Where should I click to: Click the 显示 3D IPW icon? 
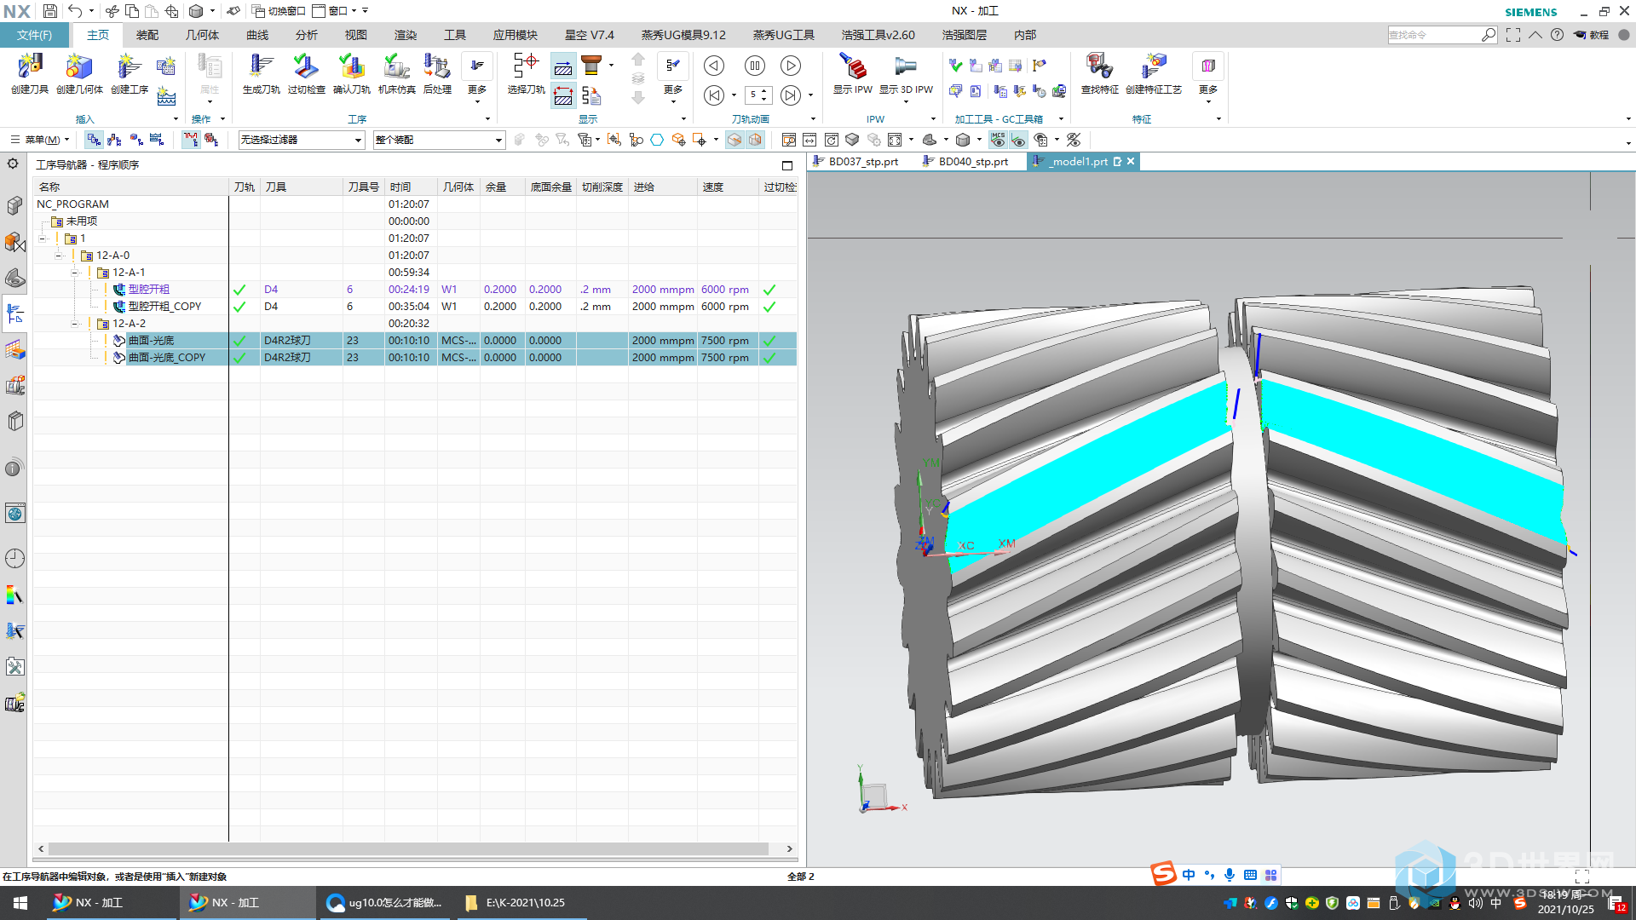[906, 73]
